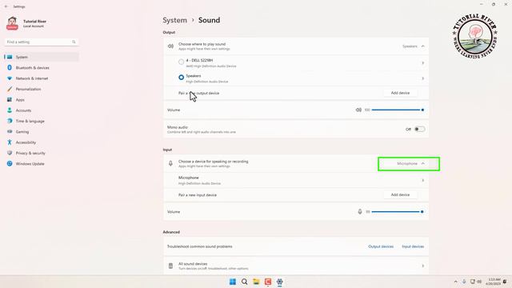Open taskbar Search
This screenshot has height=288, width=512.
244,282
